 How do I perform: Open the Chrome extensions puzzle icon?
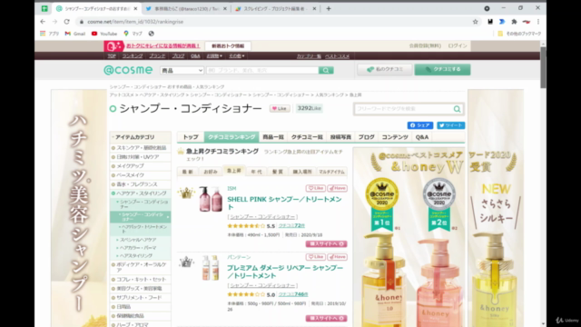pos(514,22)
